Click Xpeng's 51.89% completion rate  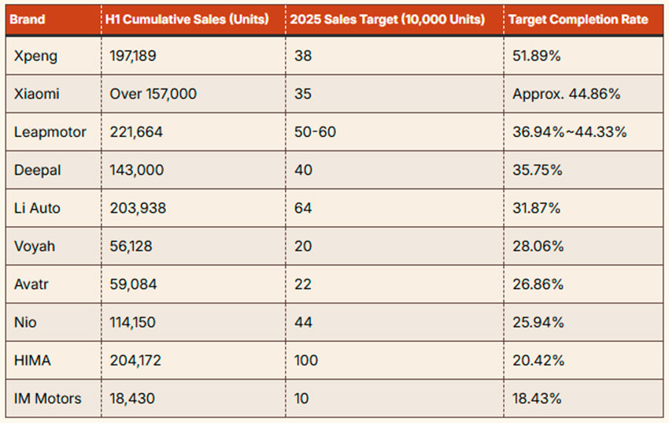coord(537,56)
